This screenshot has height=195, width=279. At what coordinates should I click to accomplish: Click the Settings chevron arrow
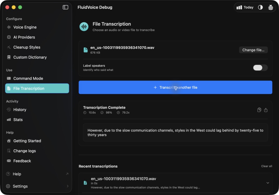(68, 186)
